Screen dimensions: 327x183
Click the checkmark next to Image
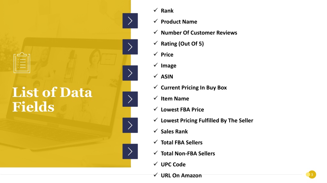pyautogui.click(x=156, y=65)
